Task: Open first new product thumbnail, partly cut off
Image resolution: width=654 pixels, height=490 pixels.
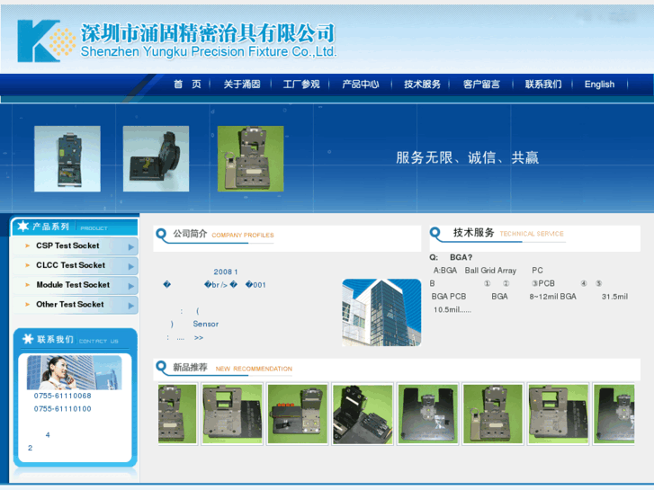Action: [x=177, y=414]
